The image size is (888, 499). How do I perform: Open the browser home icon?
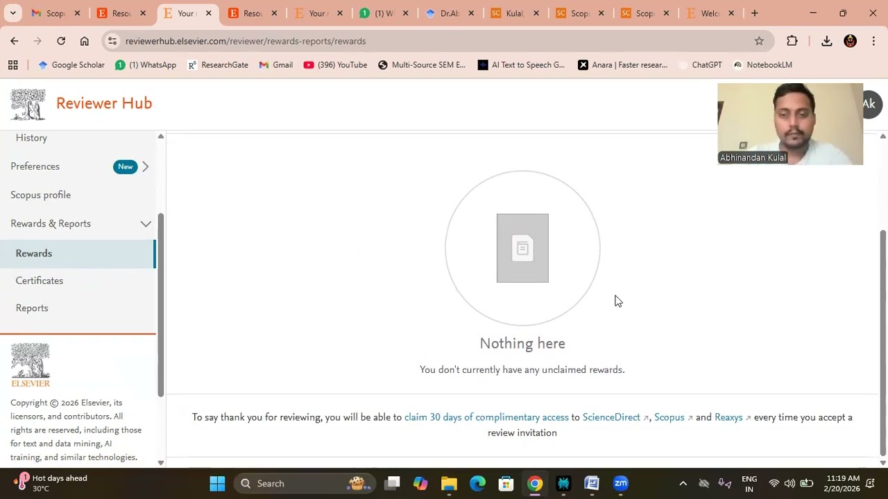(x=85, y=41)
